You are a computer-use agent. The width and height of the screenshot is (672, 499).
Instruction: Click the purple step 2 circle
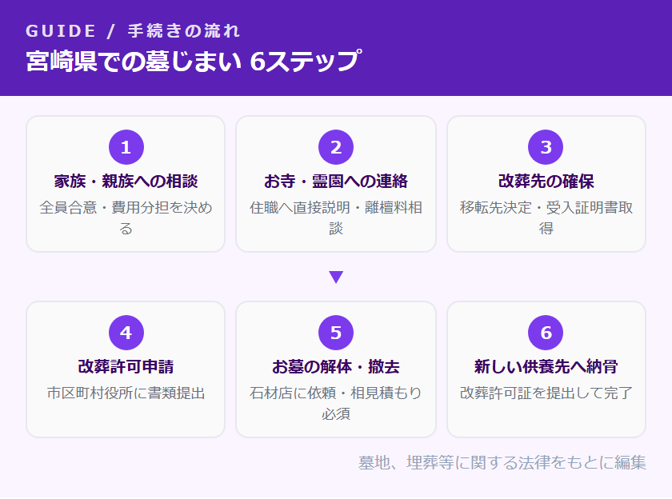click(x=336, y=147)
